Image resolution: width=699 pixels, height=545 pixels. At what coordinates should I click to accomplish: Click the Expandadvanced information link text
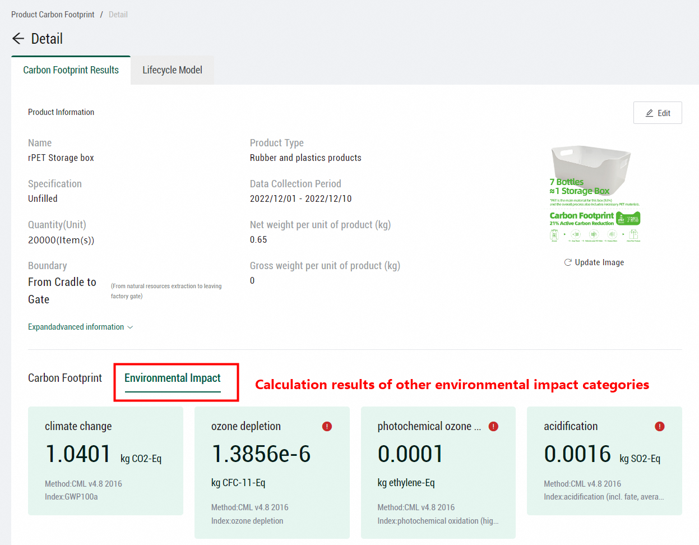(x=76, y=327)
